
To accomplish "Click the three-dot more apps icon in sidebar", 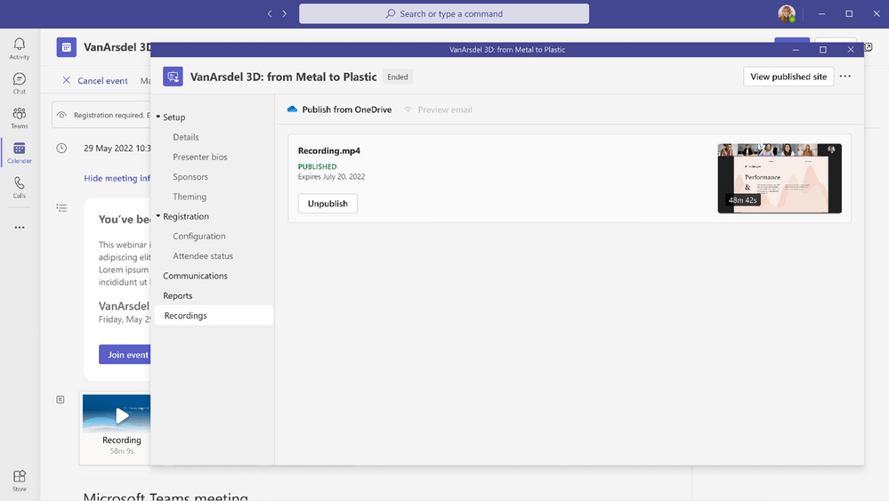I will click(x=19, y=227).
